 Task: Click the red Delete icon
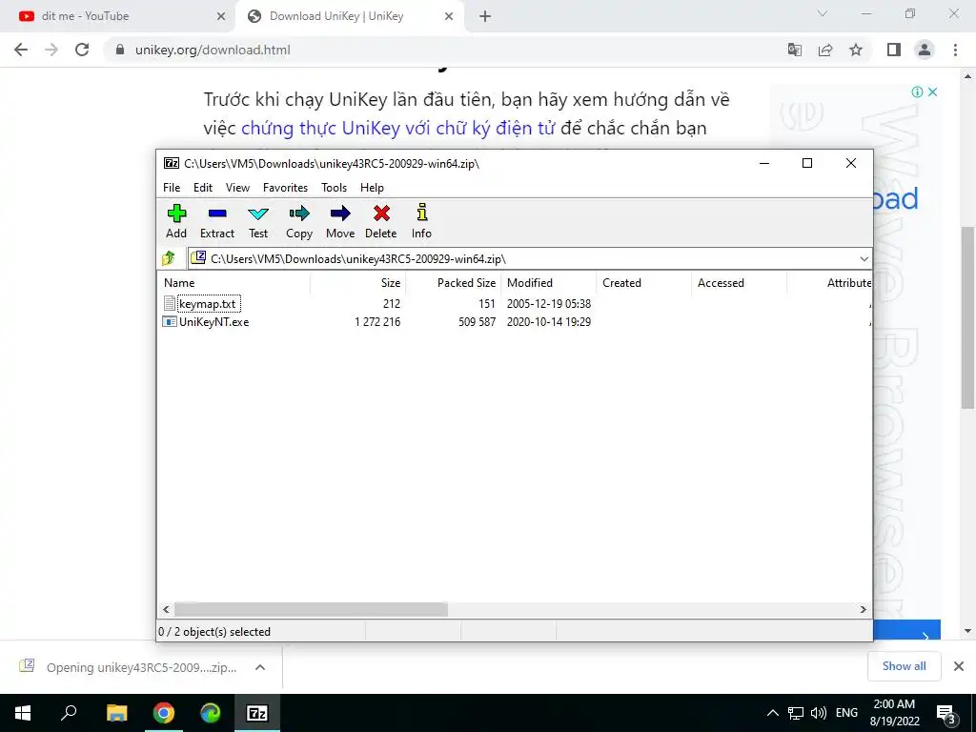coord(381,213)
